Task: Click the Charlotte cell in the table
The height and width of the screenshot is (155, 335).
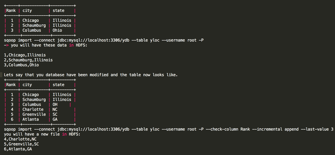Action: 33,109
